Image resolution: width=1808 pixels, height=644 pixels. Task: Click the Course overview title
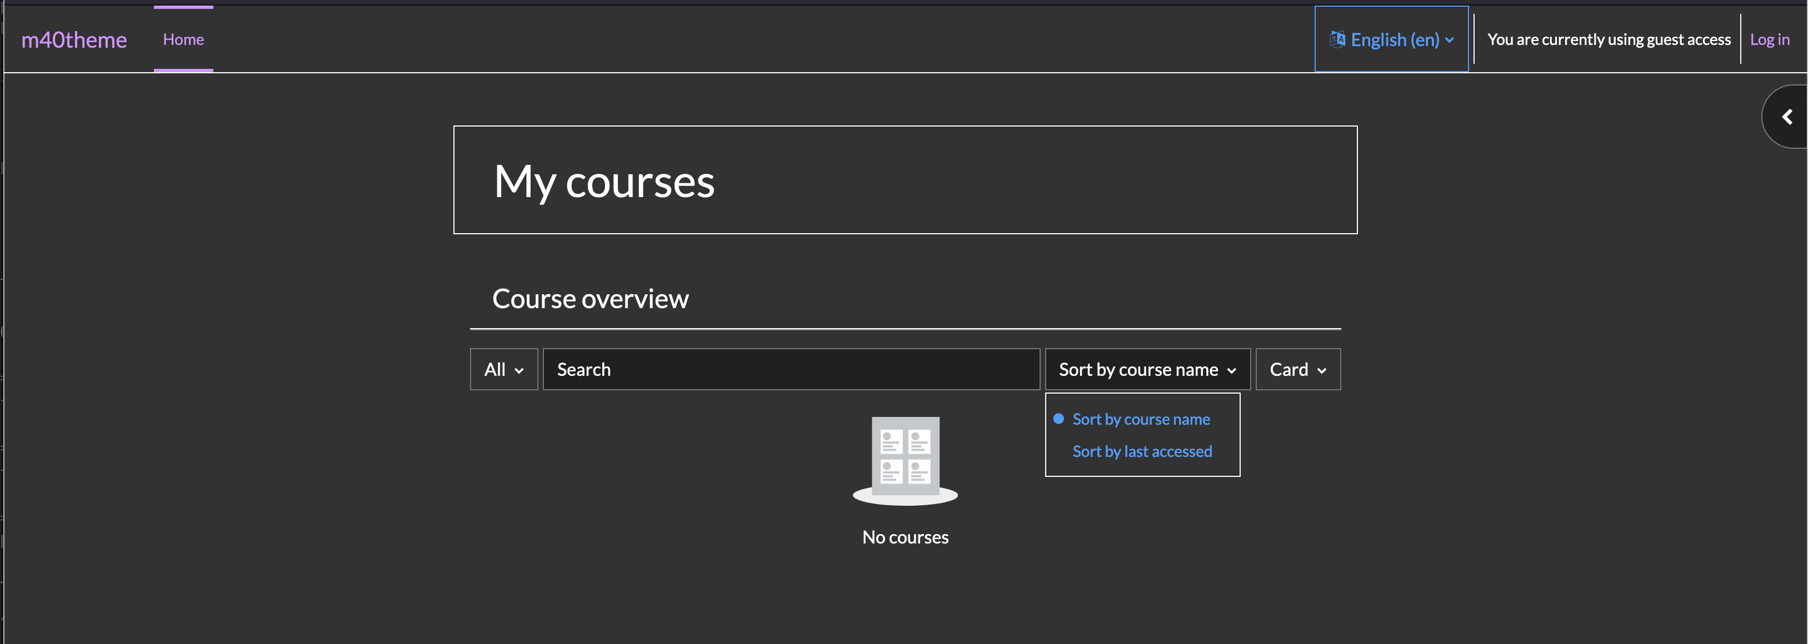pos(590,299)
